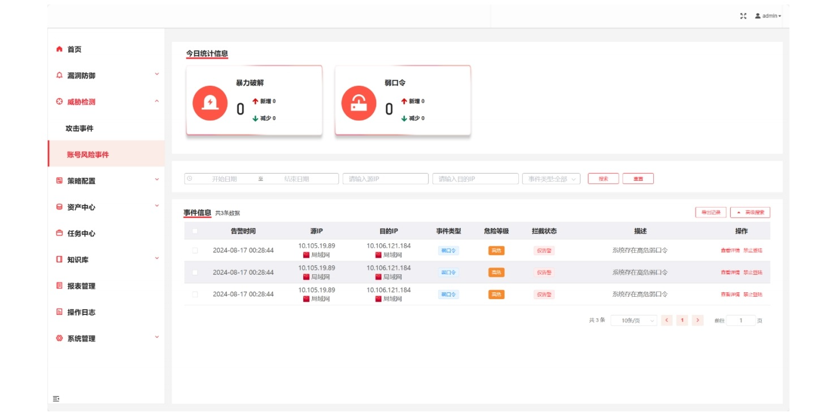834x417 pixels.
Task: Tick the checkbox of the first event row
Action: tap(195, 251)
